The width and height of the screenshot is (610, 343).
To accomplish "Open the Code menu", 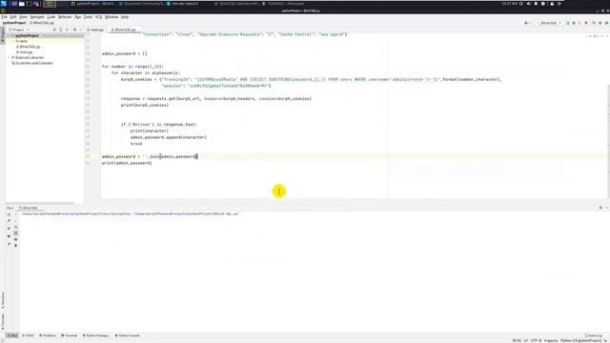I will [51, 17].
